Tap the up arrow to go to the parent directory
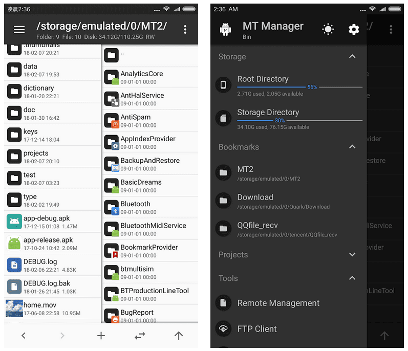The height and width of the screenshot is (351, 408). (179, 336)
